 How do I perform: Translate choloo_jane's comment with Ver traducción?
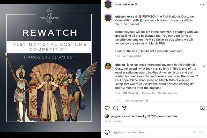167,93
